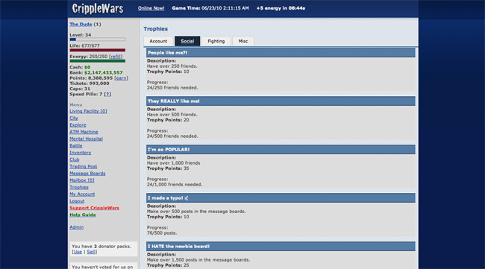Select the Social tab
Viewport: 485px width, 269px height.
187,41
